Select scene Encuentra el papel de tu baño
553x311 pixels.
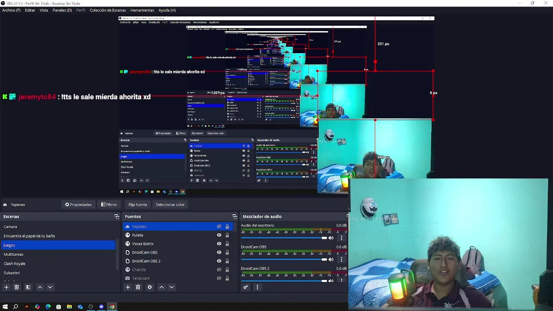click(x=58, y=236)
